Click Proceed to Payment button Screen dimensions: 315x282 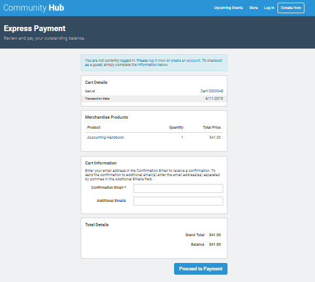click(201, 269)
